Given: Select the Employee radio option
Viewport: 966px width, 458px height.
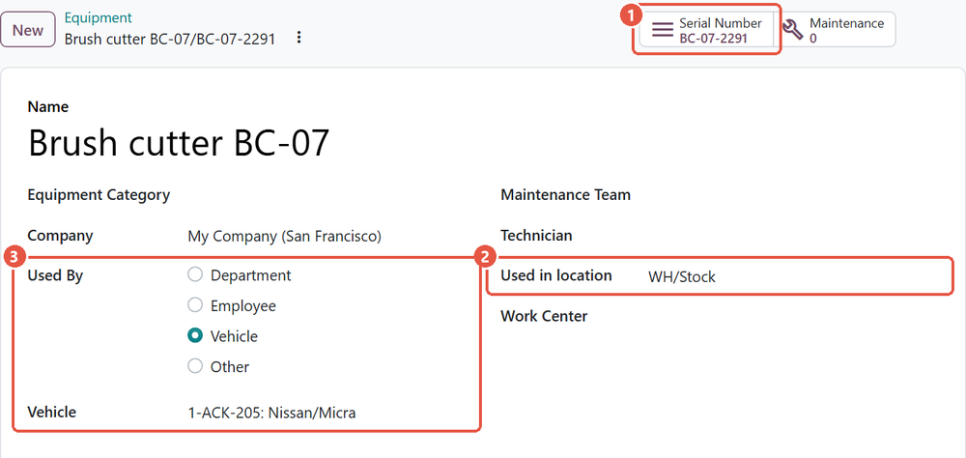Looking at the screenshot, I should point(195,305).
